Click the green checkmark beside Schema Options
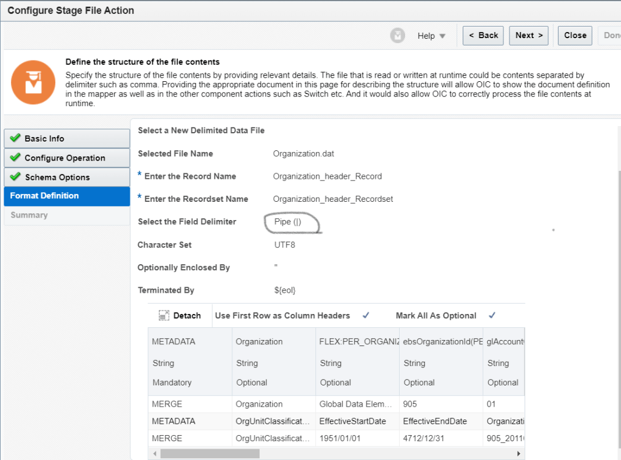The width and height of the screenshot is (621, 460). pyautogui.click(x=15, y=177)
